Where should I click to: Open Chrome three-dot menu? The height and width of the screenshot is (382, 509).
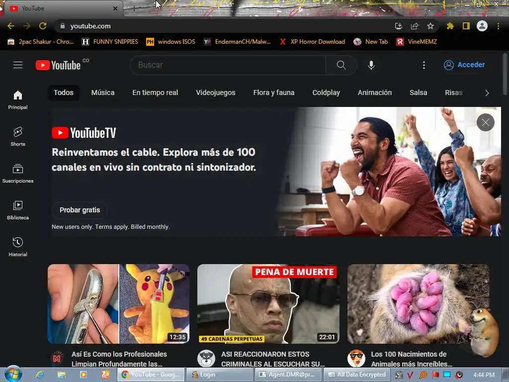(498, 26)
